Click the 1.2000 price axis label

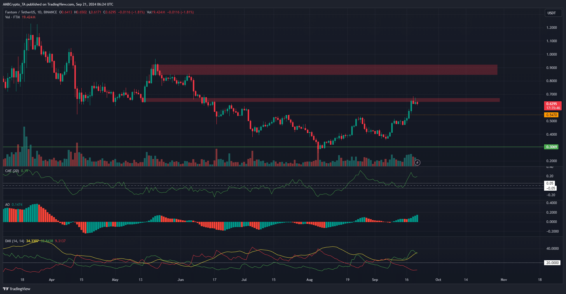(x=552, y=28)
